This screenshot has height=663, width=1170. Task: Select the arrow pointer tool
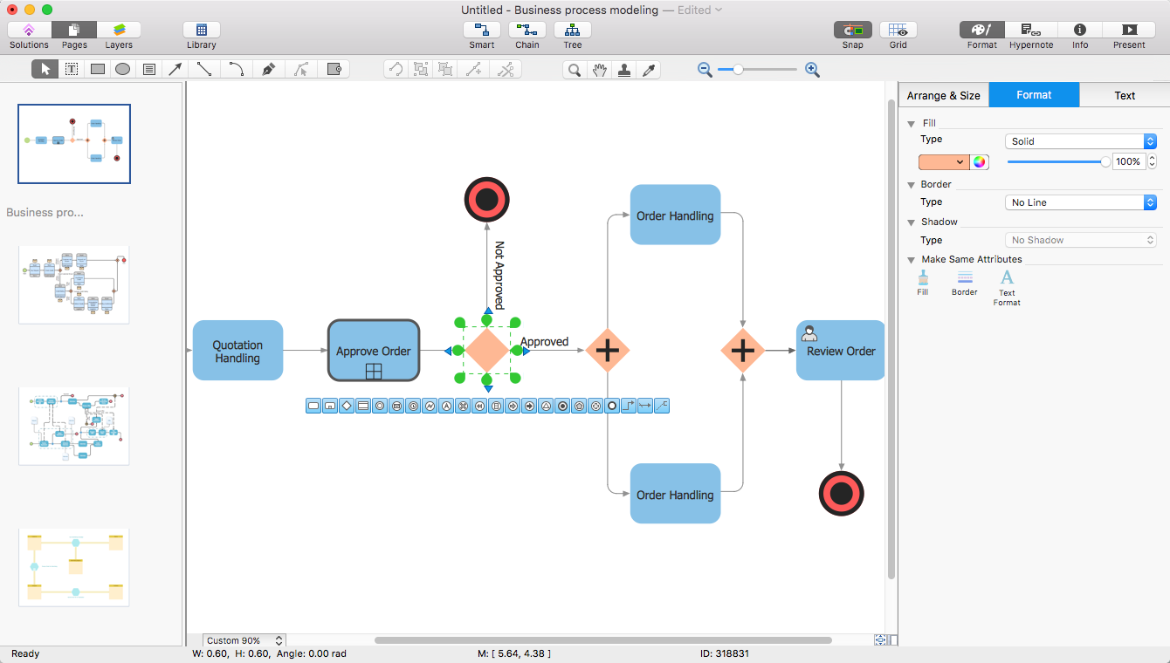click(45, 69)
